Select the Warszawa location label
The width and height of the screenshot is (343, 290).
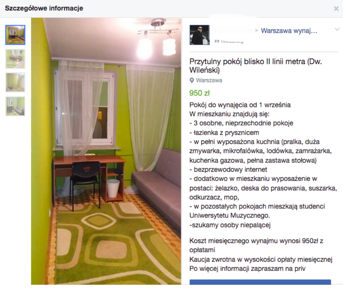[x=209, y=81]
